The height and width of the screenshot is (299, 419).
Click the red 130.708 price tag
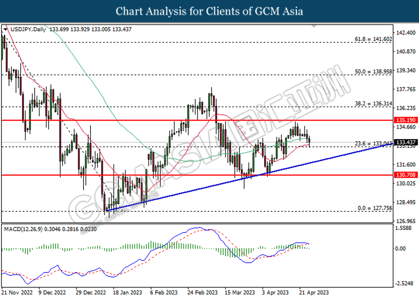pos(406,175)
